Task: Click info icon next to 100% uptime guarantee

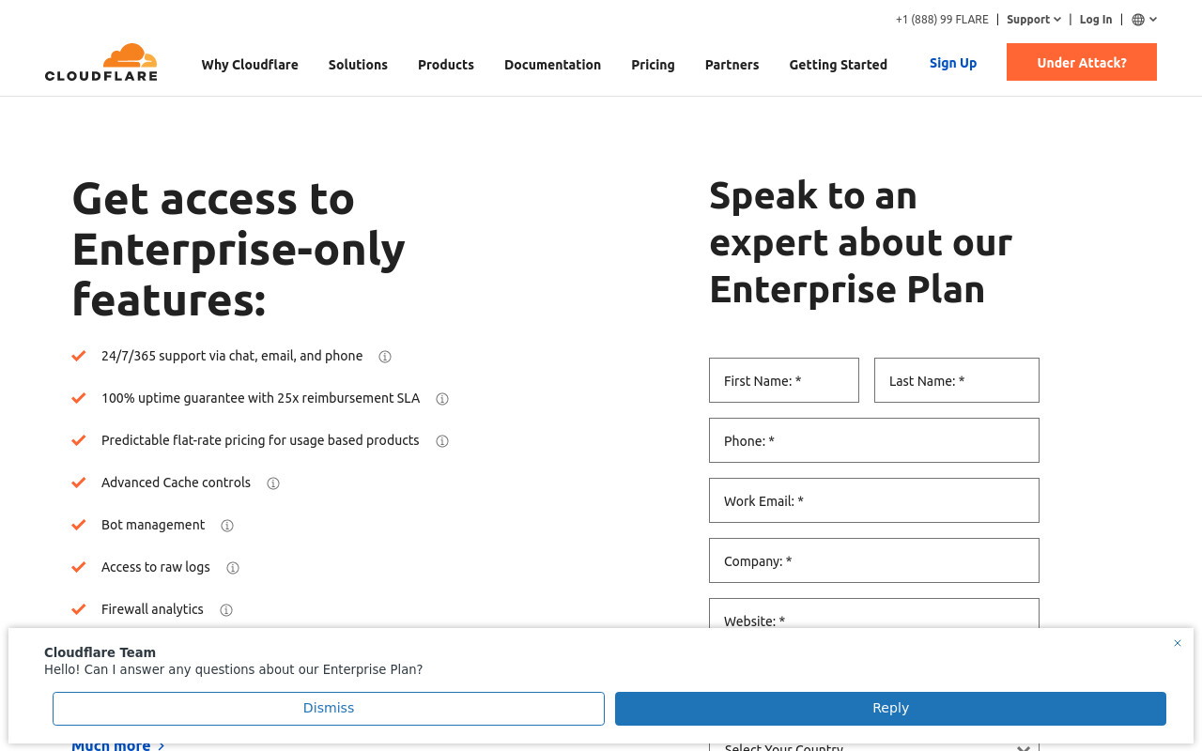Action: 442,399
